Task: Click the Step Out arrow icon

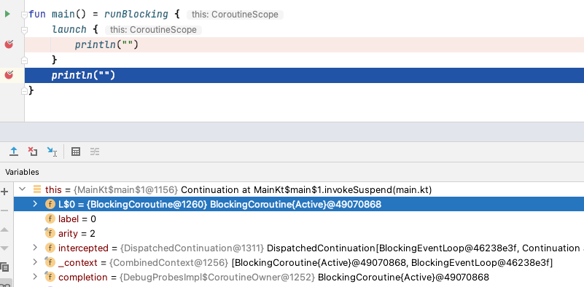Action: (14, 152)
